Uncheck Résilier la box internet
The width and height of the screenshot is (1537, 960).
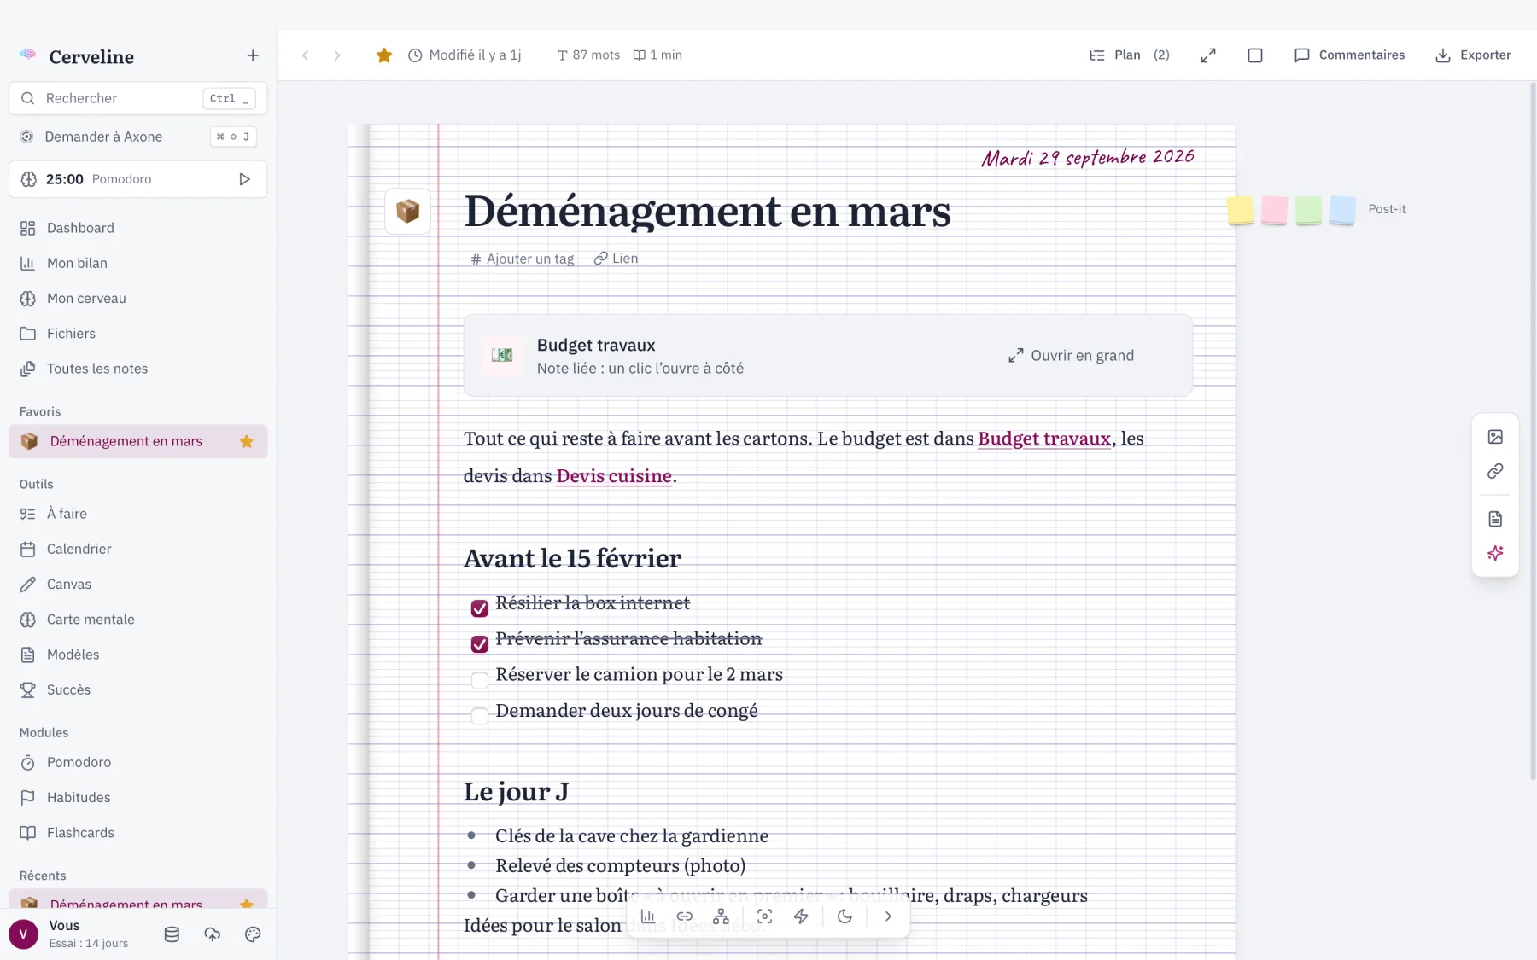(480, 608)
